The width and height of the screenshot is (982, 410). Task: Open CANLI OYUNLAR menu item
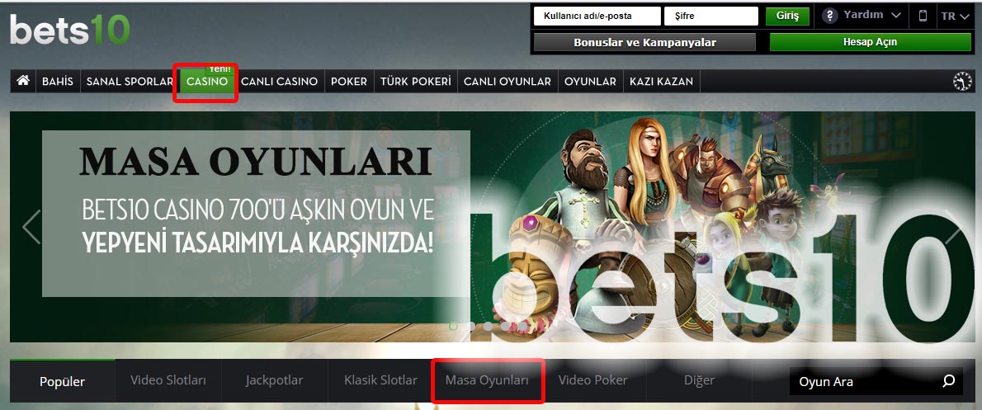[x=508, y=82]
